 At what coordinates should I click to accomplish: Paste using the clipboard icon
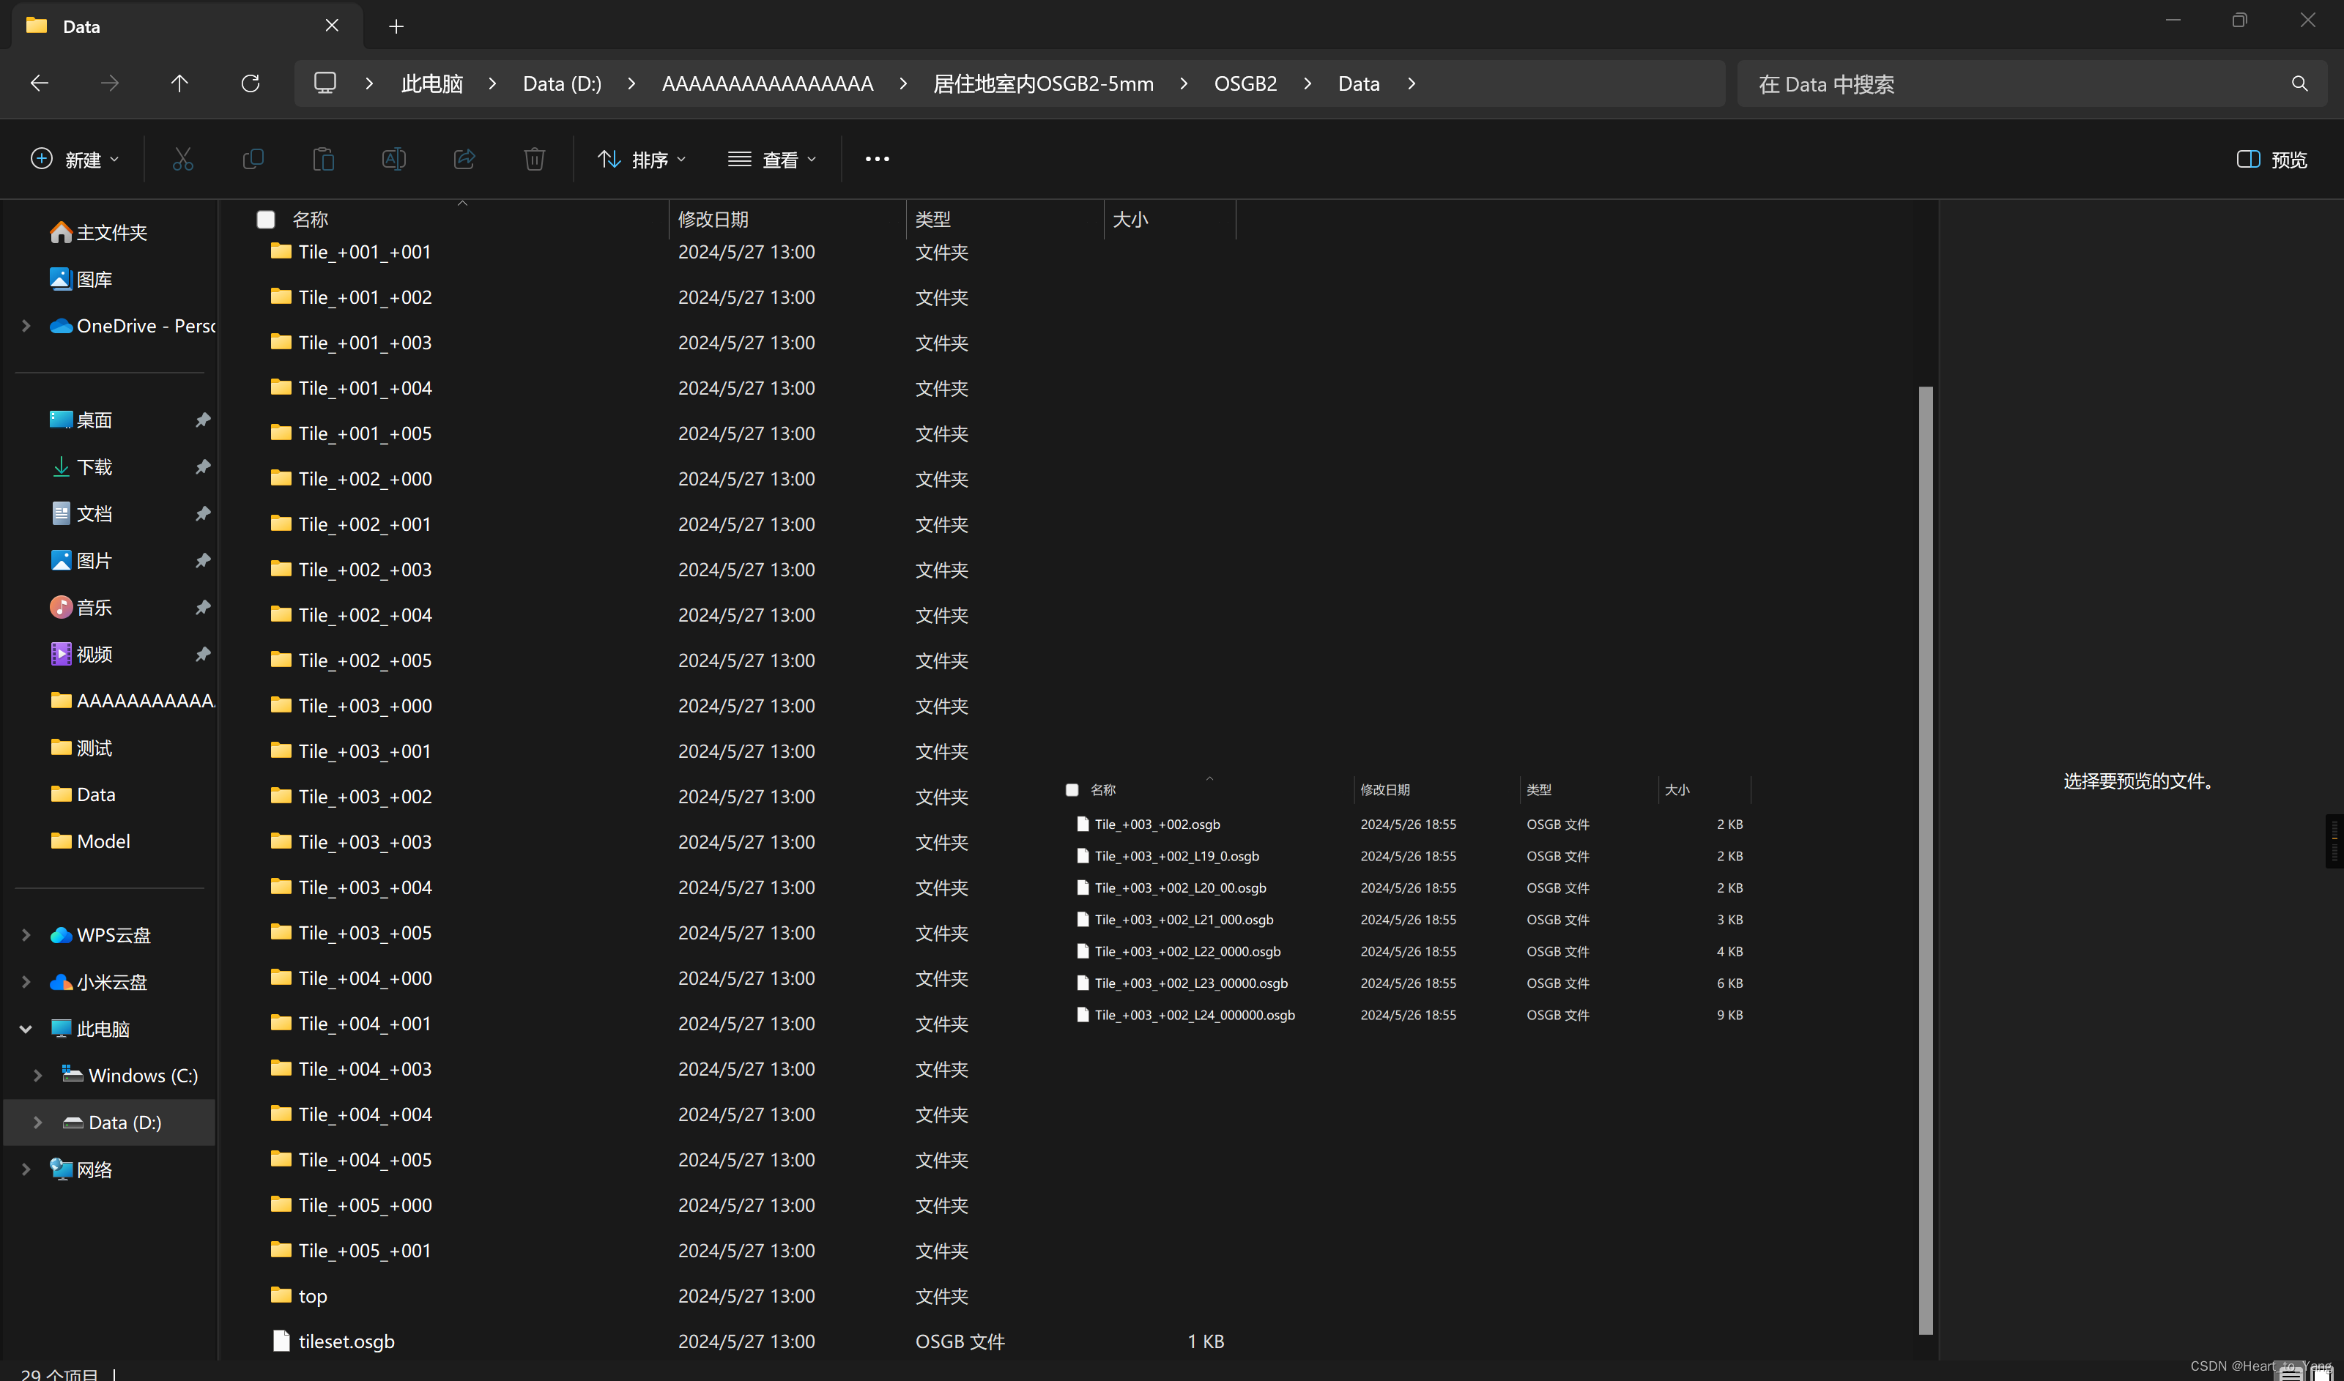tap(323, 159)
